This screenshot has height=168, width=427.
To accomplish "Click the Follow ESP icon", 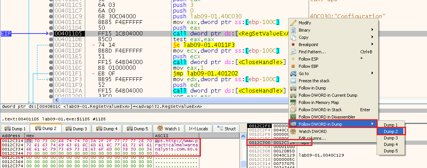I will point(293,59).
